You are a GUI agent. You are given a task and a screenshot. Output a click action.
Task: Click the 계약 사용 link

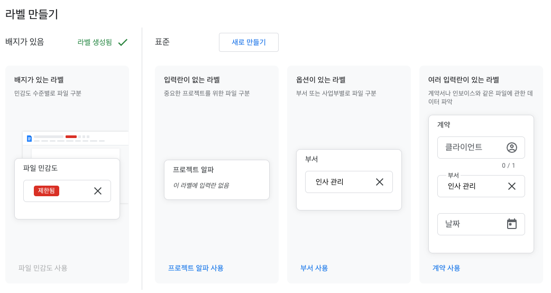[x=446, y=268]
